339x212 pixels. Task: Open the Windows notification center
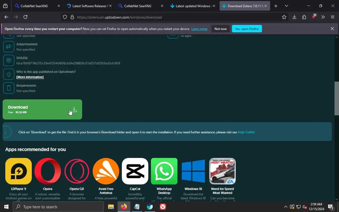click(331, 207)
